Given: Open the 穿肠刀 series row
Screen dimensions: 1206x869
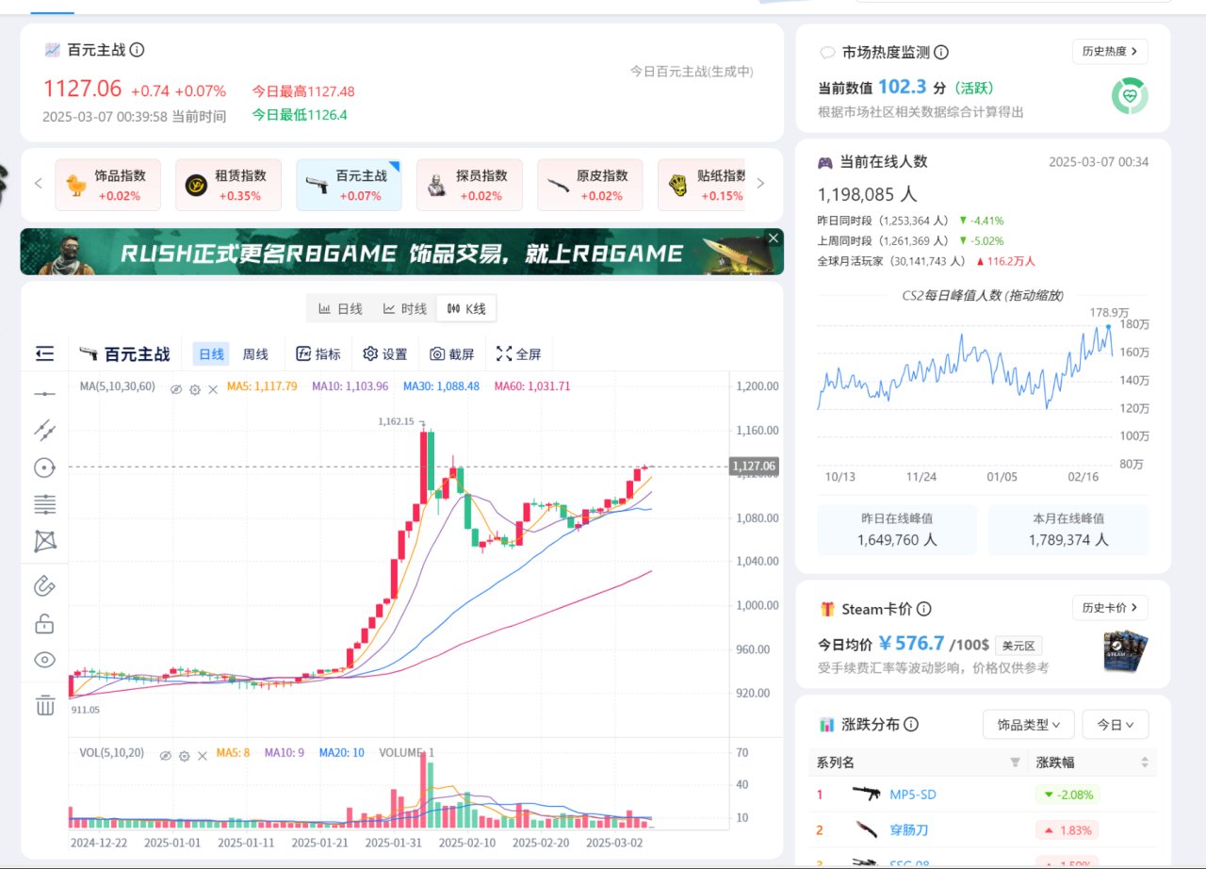Looking at the screenshot, I should 983,830.
